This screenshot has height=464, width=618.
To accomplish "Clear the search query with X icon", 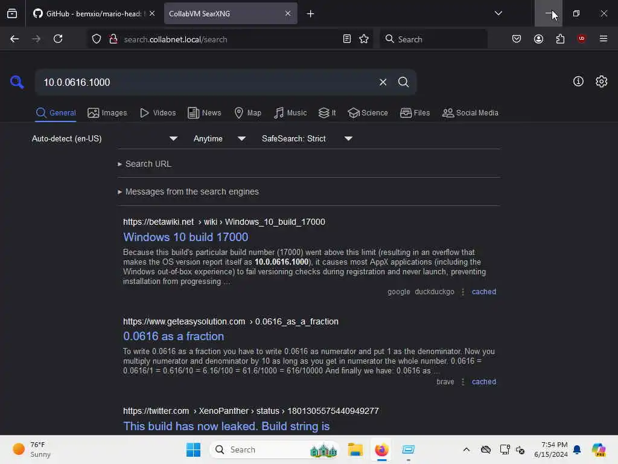I will pyautogui.click(x=383, y=82).
